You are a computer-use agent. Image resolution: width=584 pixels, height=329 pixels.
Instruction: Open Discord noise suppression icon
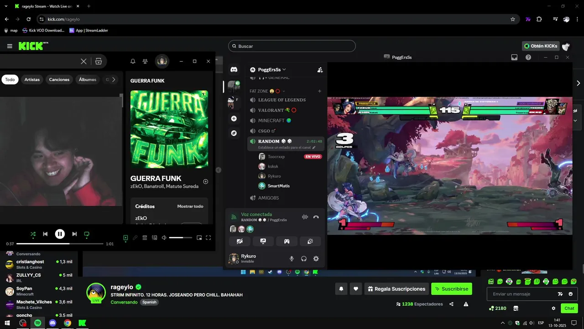coord(305,217)
